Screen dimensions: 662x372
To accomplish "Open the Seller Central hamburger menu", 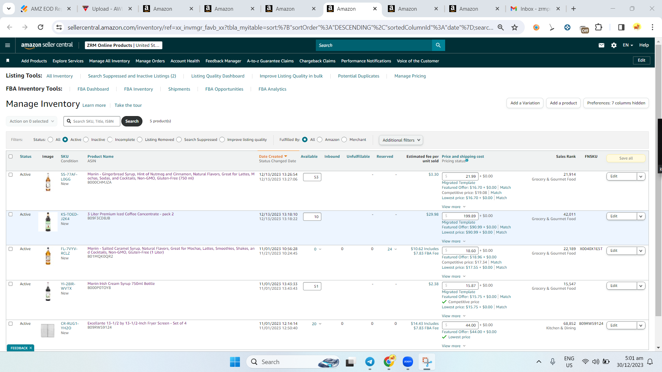I will 8,45.
